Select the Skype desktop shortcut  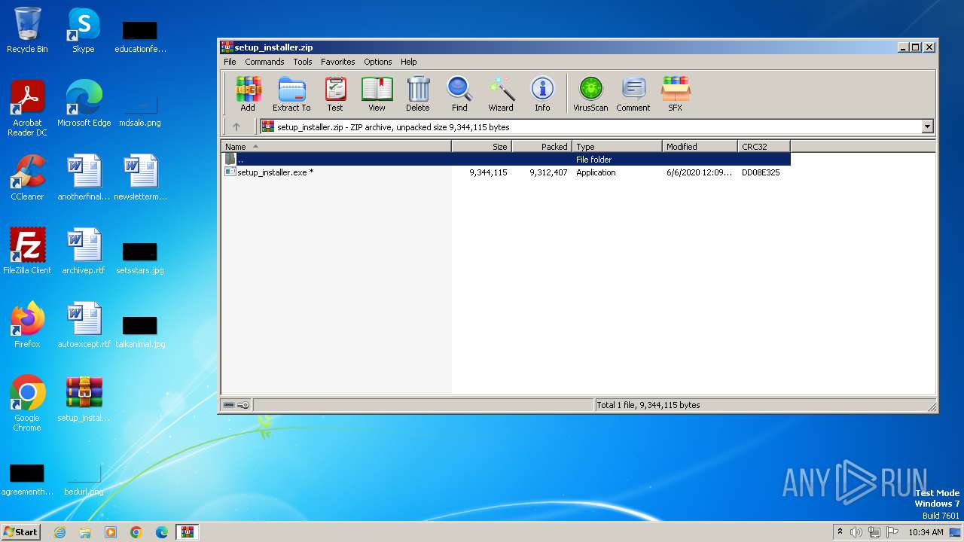click(x=84, y=31)
